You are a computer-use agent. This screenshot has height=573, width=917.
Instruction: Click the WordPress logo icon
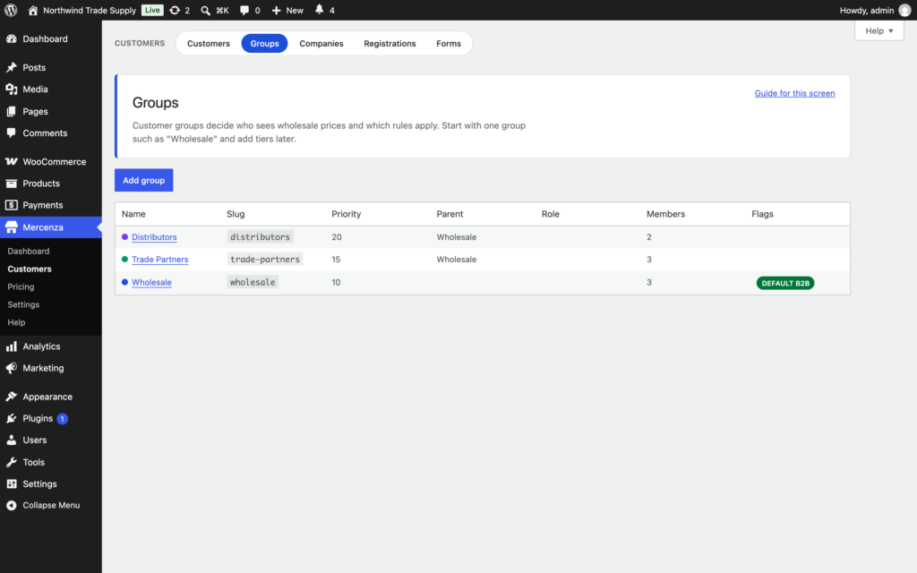(11, 10)
